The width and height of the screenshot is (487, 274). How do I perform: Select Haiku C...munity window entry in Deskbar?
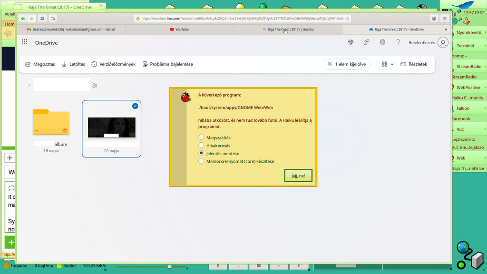click(x=468, y=98)
